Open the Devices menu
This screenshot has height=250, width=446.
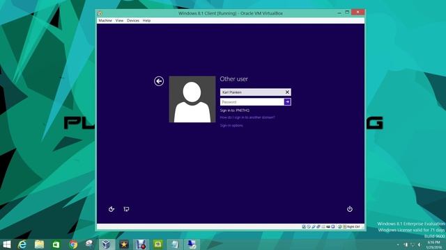tap(133, 21)
